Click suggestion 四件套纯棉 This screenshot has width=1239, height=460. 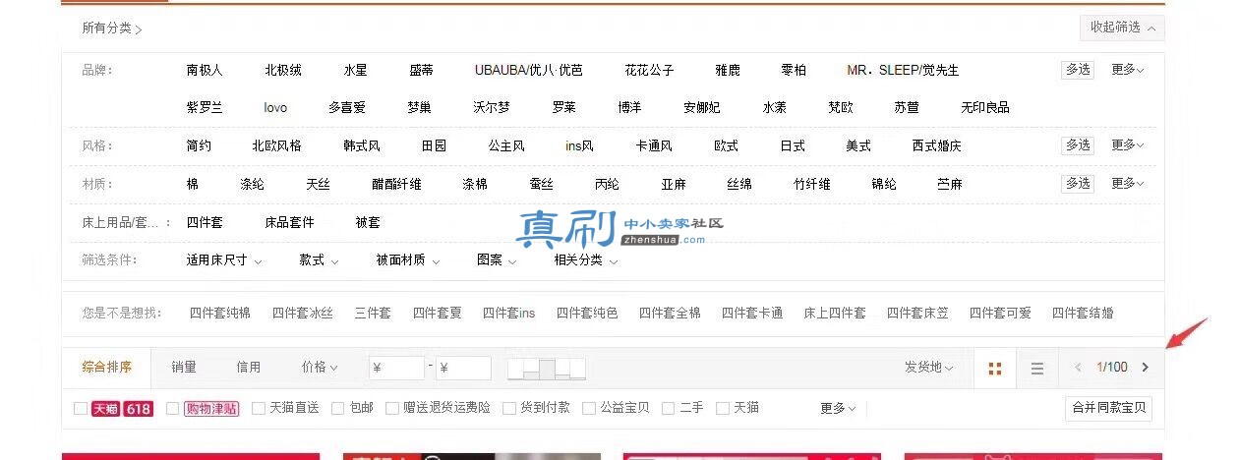220,313
